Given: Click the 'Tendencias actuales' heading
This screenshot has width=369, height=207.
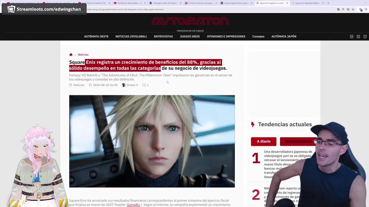Looking at the screenshot, I should click(x=285, y=124).
